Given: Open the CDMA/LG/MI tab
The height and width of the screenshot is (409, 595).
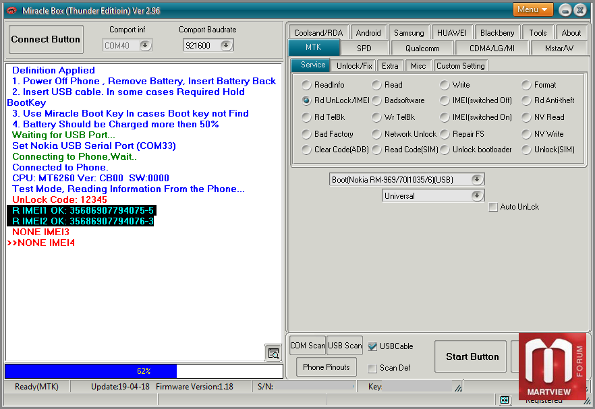Looking at the screenshot, I should pyautogui.click(x=492, y=48).
